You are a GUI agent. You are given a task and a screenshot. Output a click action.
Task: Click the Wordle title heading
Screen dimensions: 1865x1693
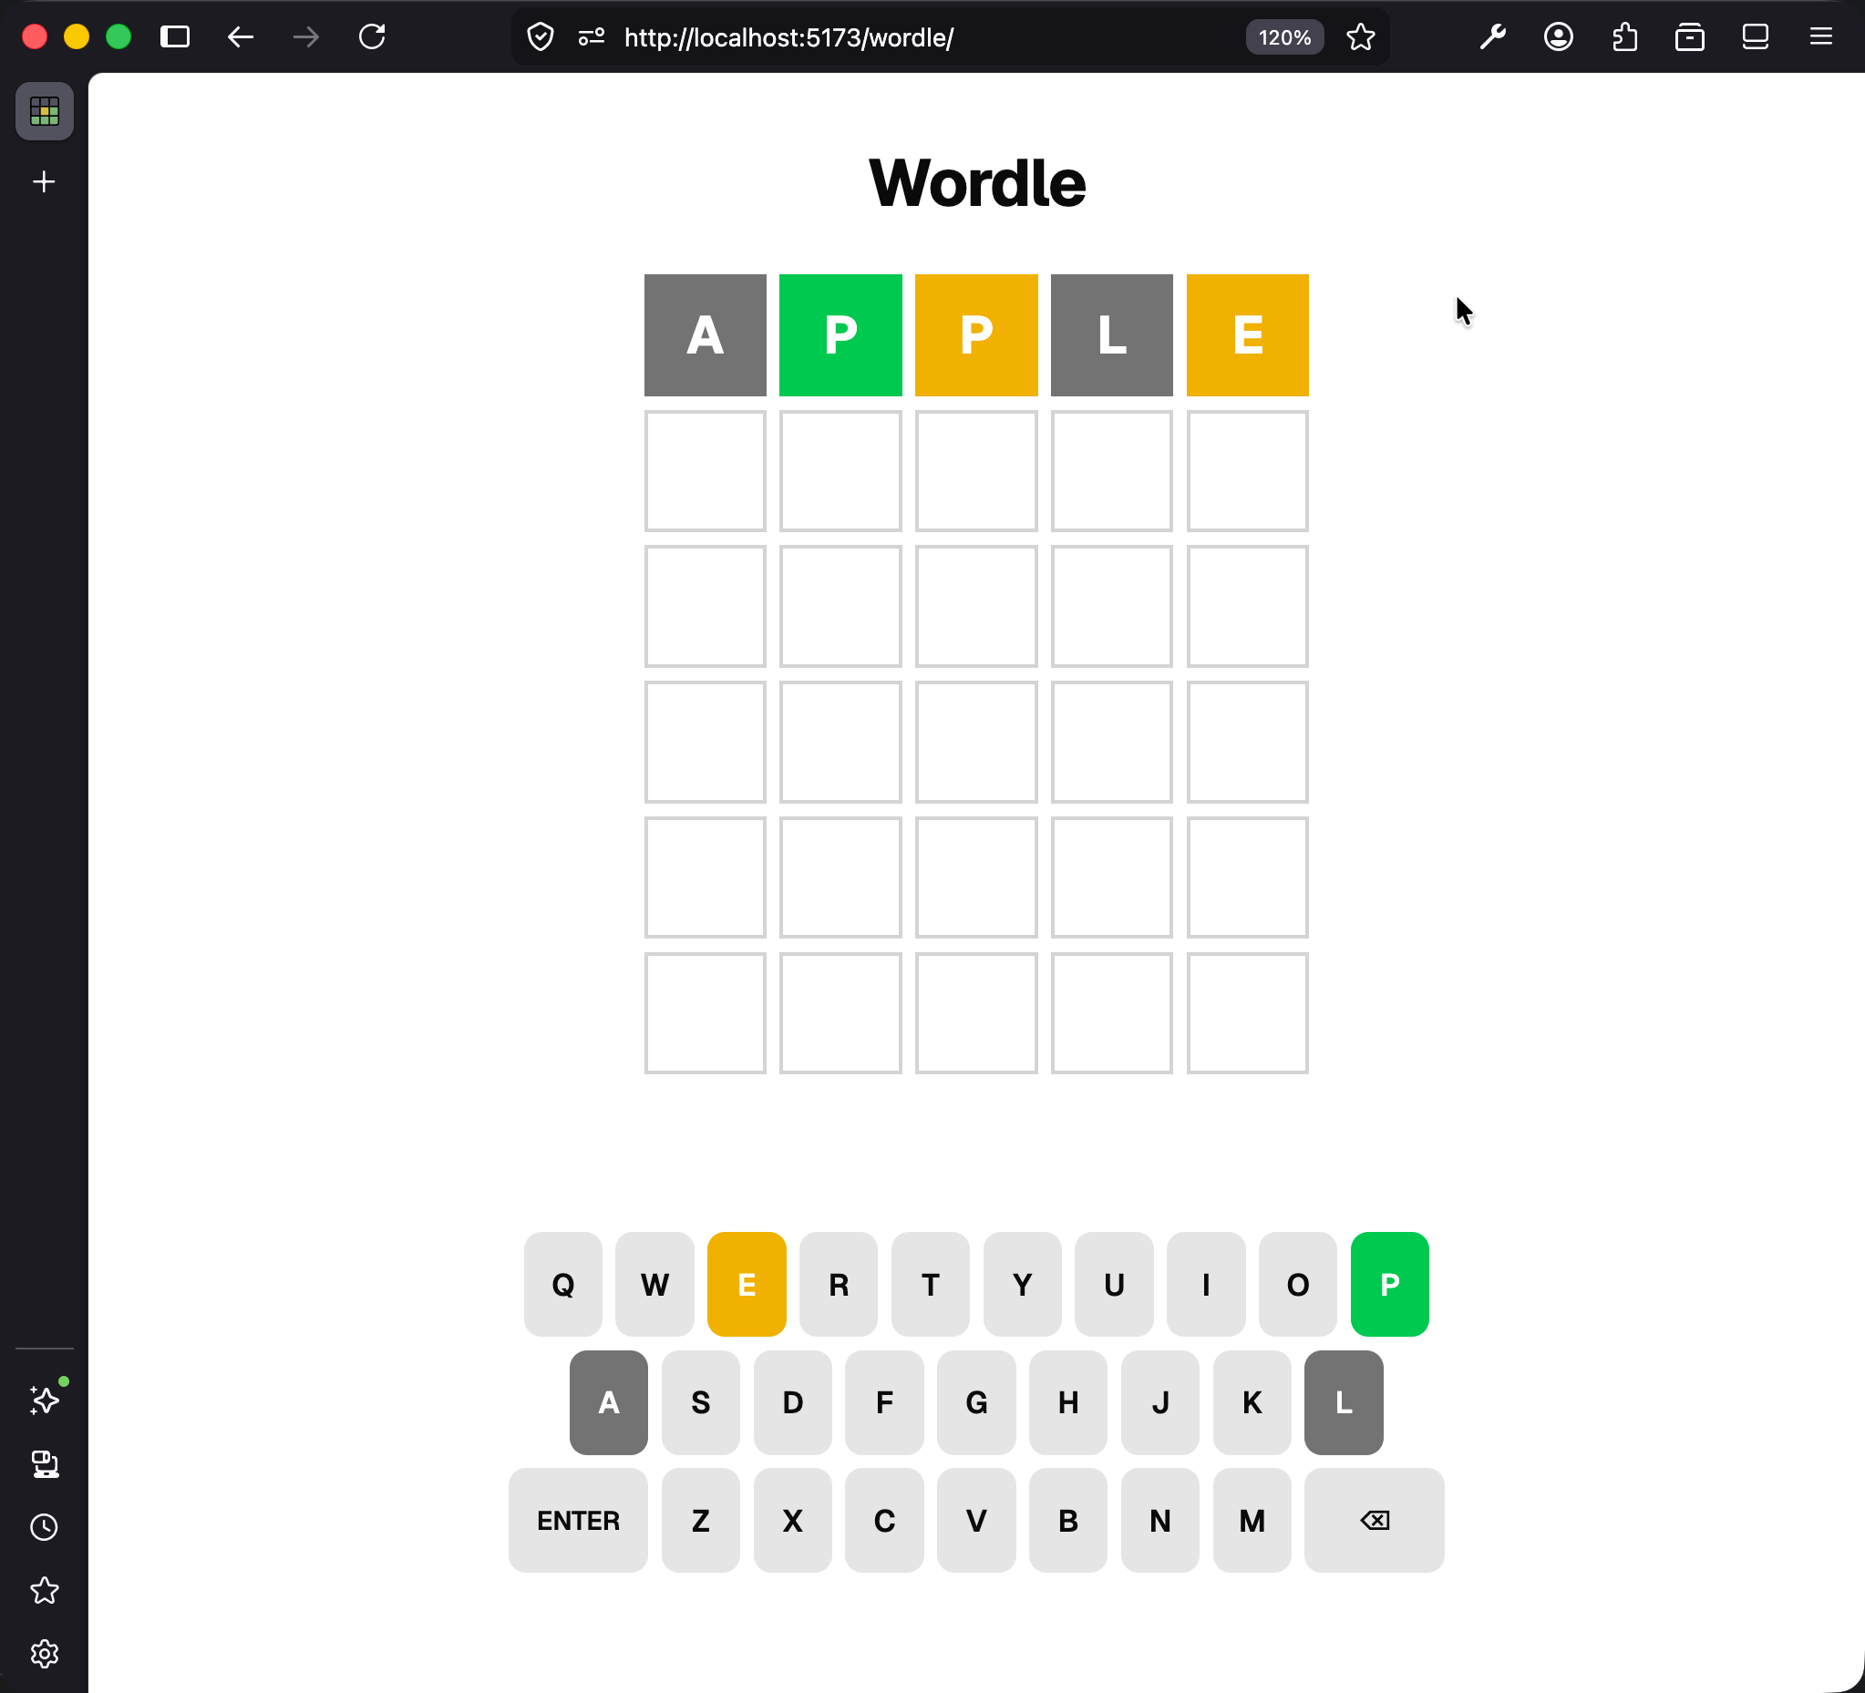pyautogui.click(x=977, y=182)
